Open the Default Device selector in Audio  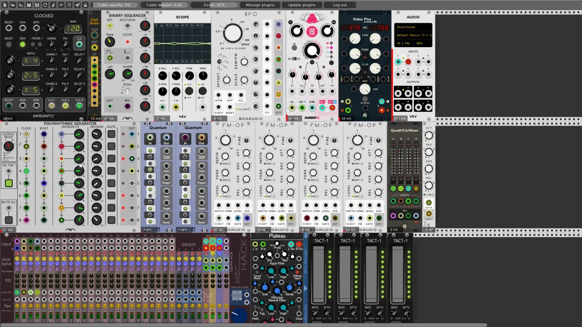click(x=413, y=35)
